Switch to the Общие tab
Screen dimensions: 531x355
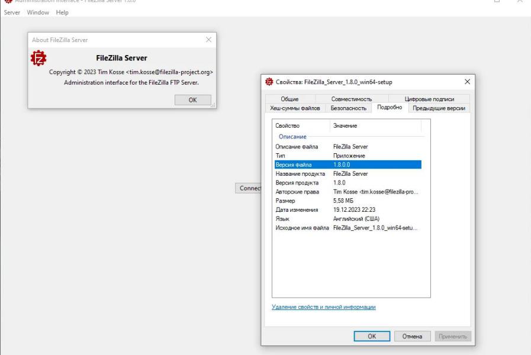click(x=289, y=99)
